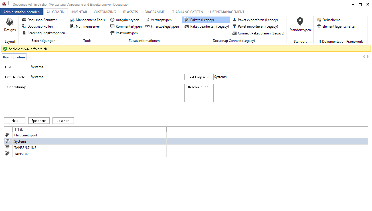Open Paket importieren (Legacy)
This screenshot has width=372, height=211.
click(255, 26)
